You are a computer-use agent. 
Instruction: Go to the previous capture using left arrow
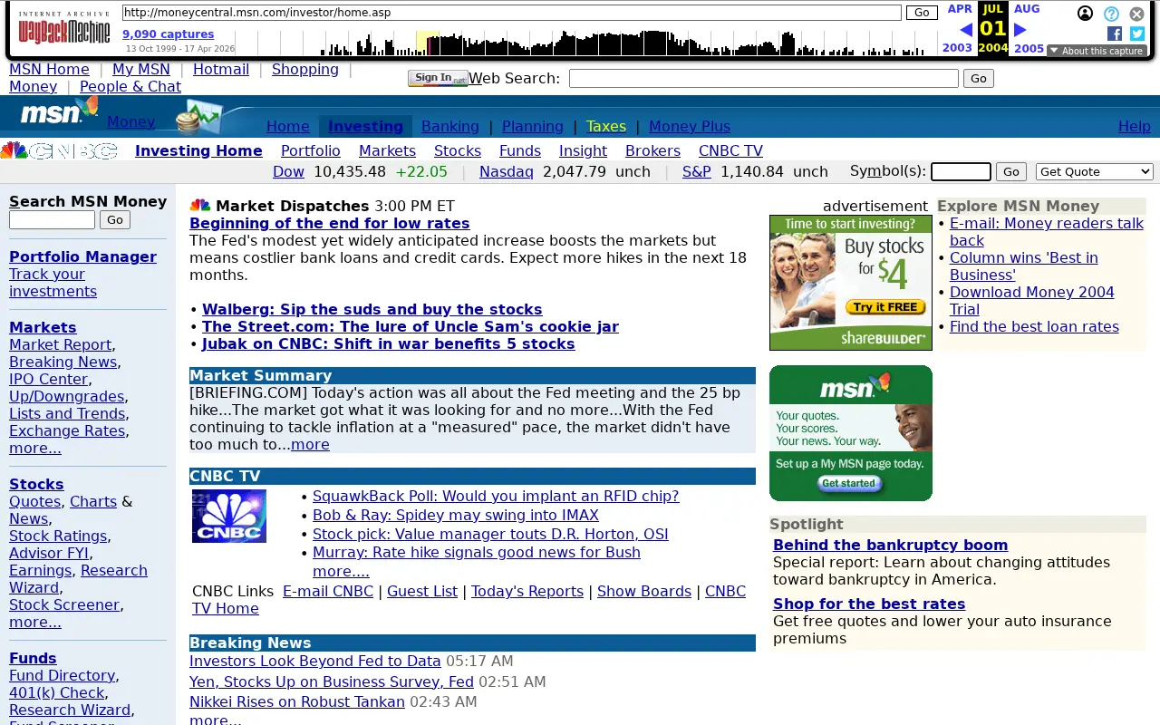[965, 30]
